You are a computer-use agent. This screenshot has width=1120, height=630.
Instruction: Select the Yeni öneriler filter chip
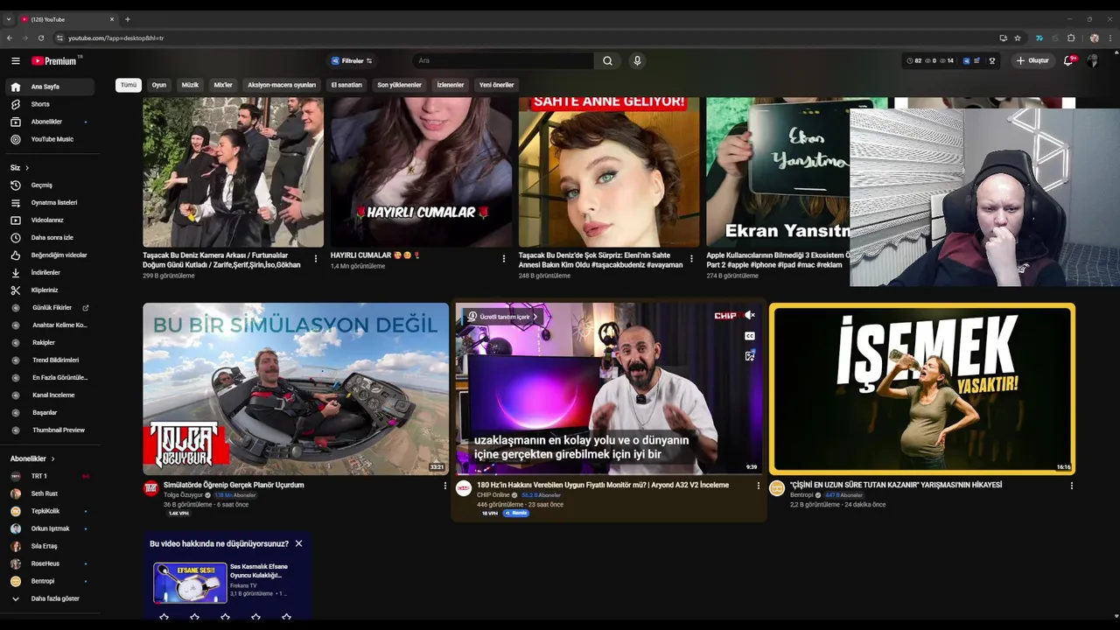(x=496, y=85)
